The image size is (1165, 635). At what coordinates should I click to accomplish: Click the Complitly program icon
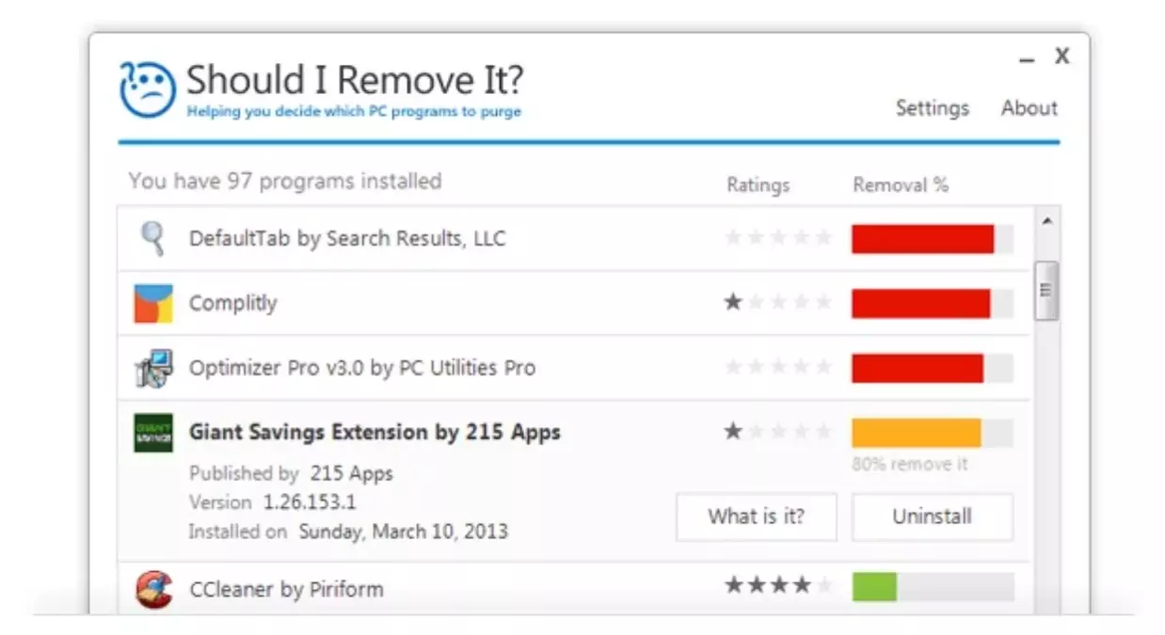click(x=152, y=304)
